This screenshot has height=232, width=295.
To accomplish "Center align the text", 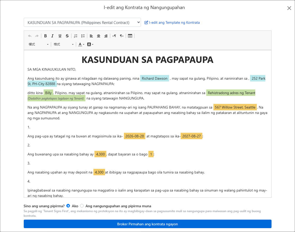I will (x=99, y=36).
